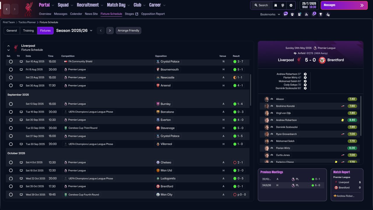Click Andrew Robertson's yellow card icon
This screenshot has height=210, width=373.
[x=343, y=120]
